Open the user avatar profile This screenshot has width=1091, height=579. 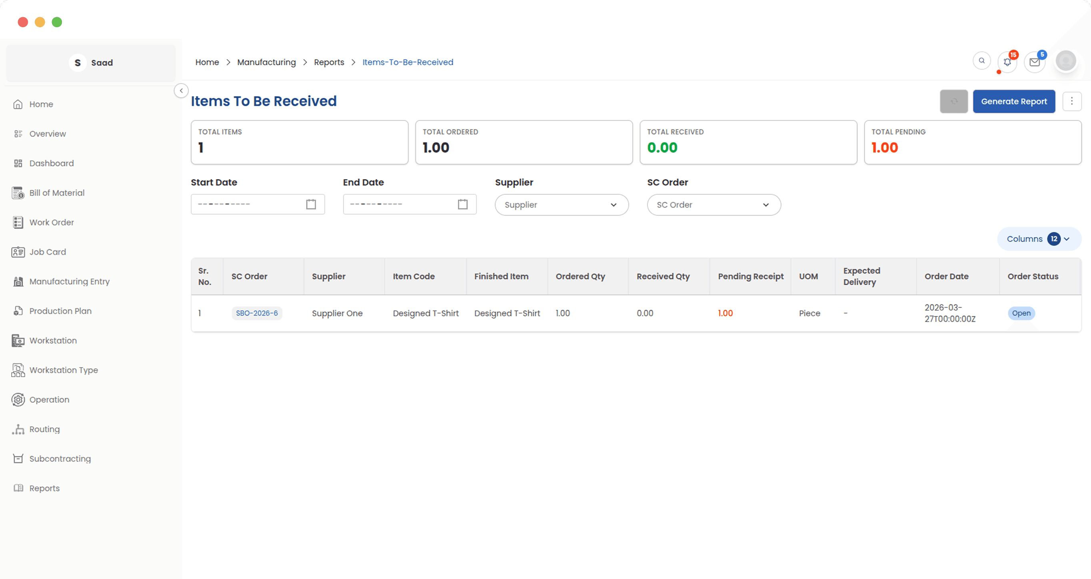(x=1065, y=61)
